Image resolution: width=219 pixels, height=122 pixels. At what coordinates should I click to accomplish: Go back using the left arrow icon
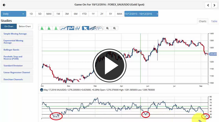pos(4,5)
